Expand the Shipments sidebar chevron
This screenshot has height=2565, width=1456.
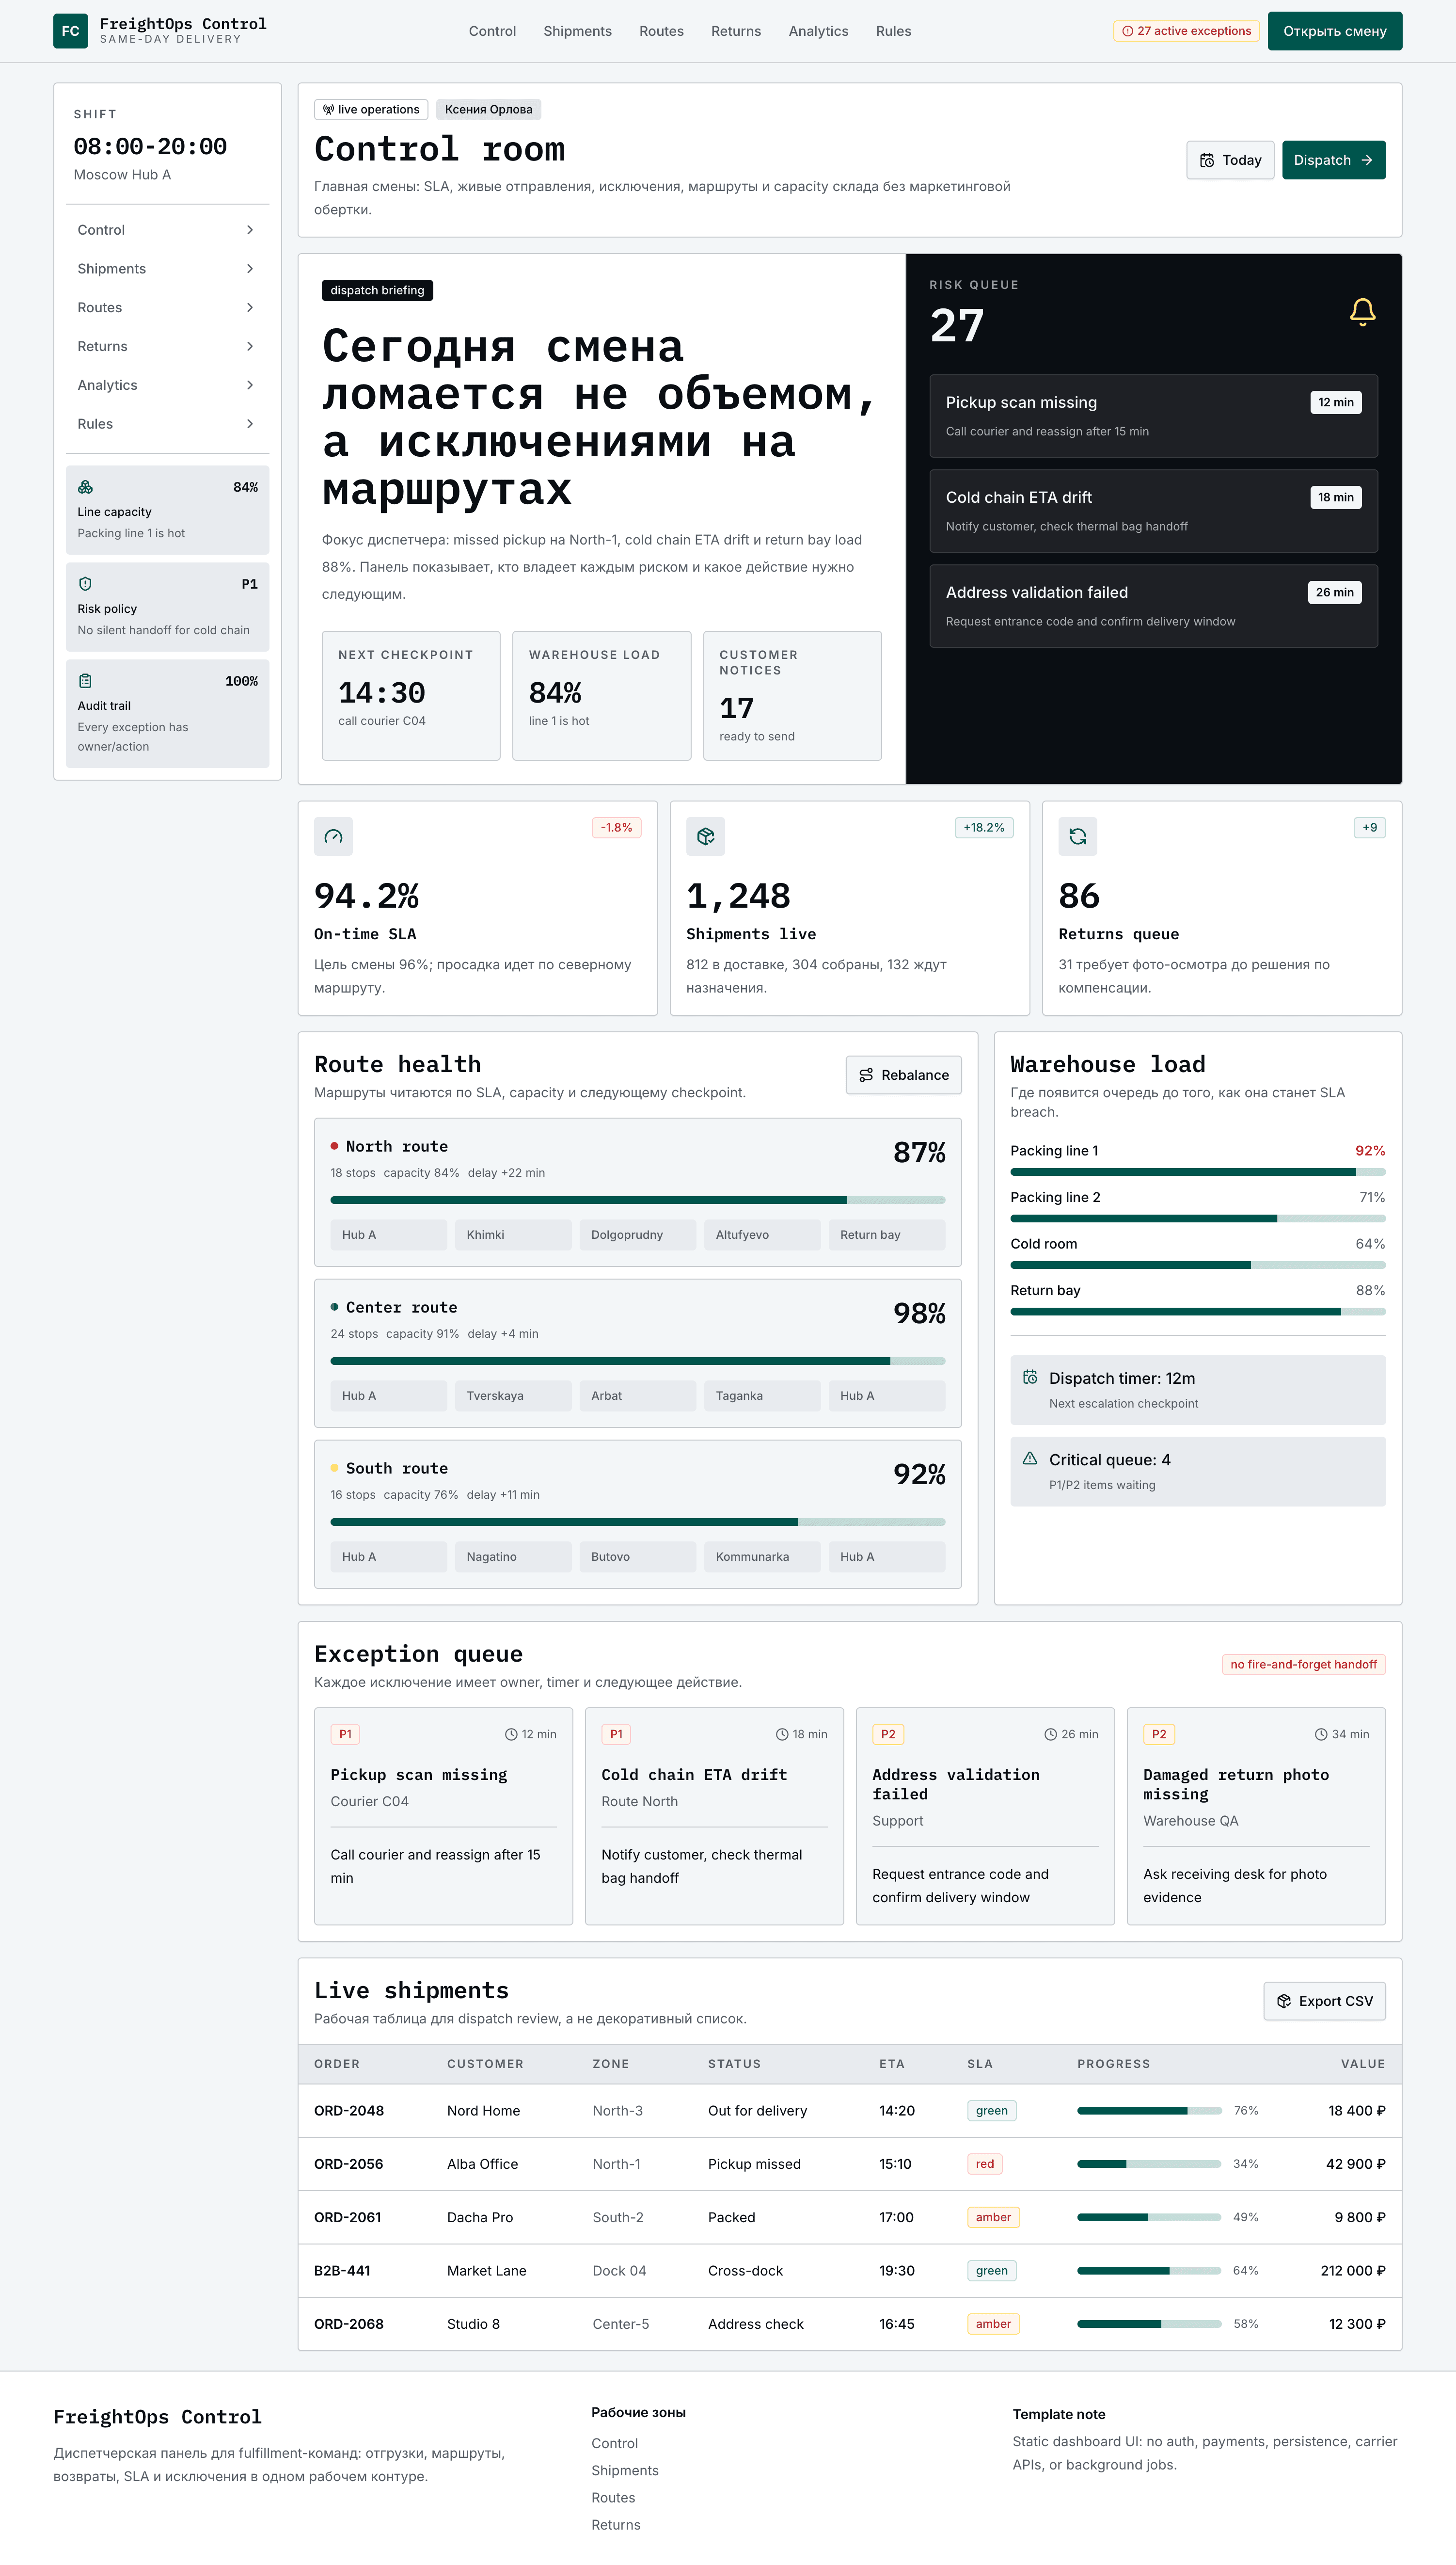point(250,269)
